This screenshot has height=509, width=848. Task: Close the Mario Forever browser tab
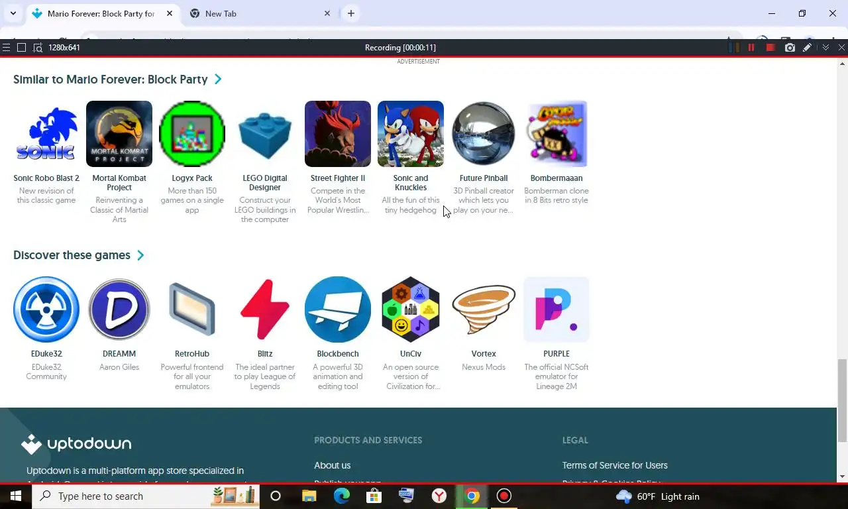click(170, 13)
